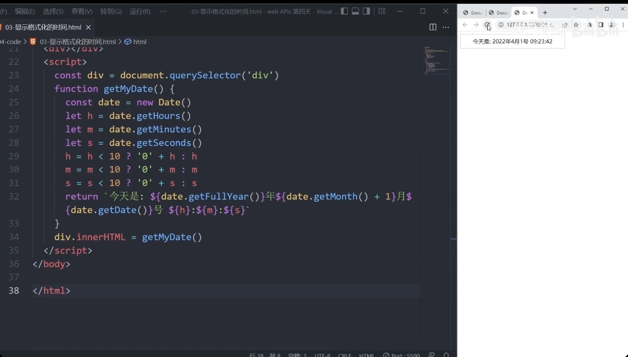Click the getMyDate function name on line 24

128,89
